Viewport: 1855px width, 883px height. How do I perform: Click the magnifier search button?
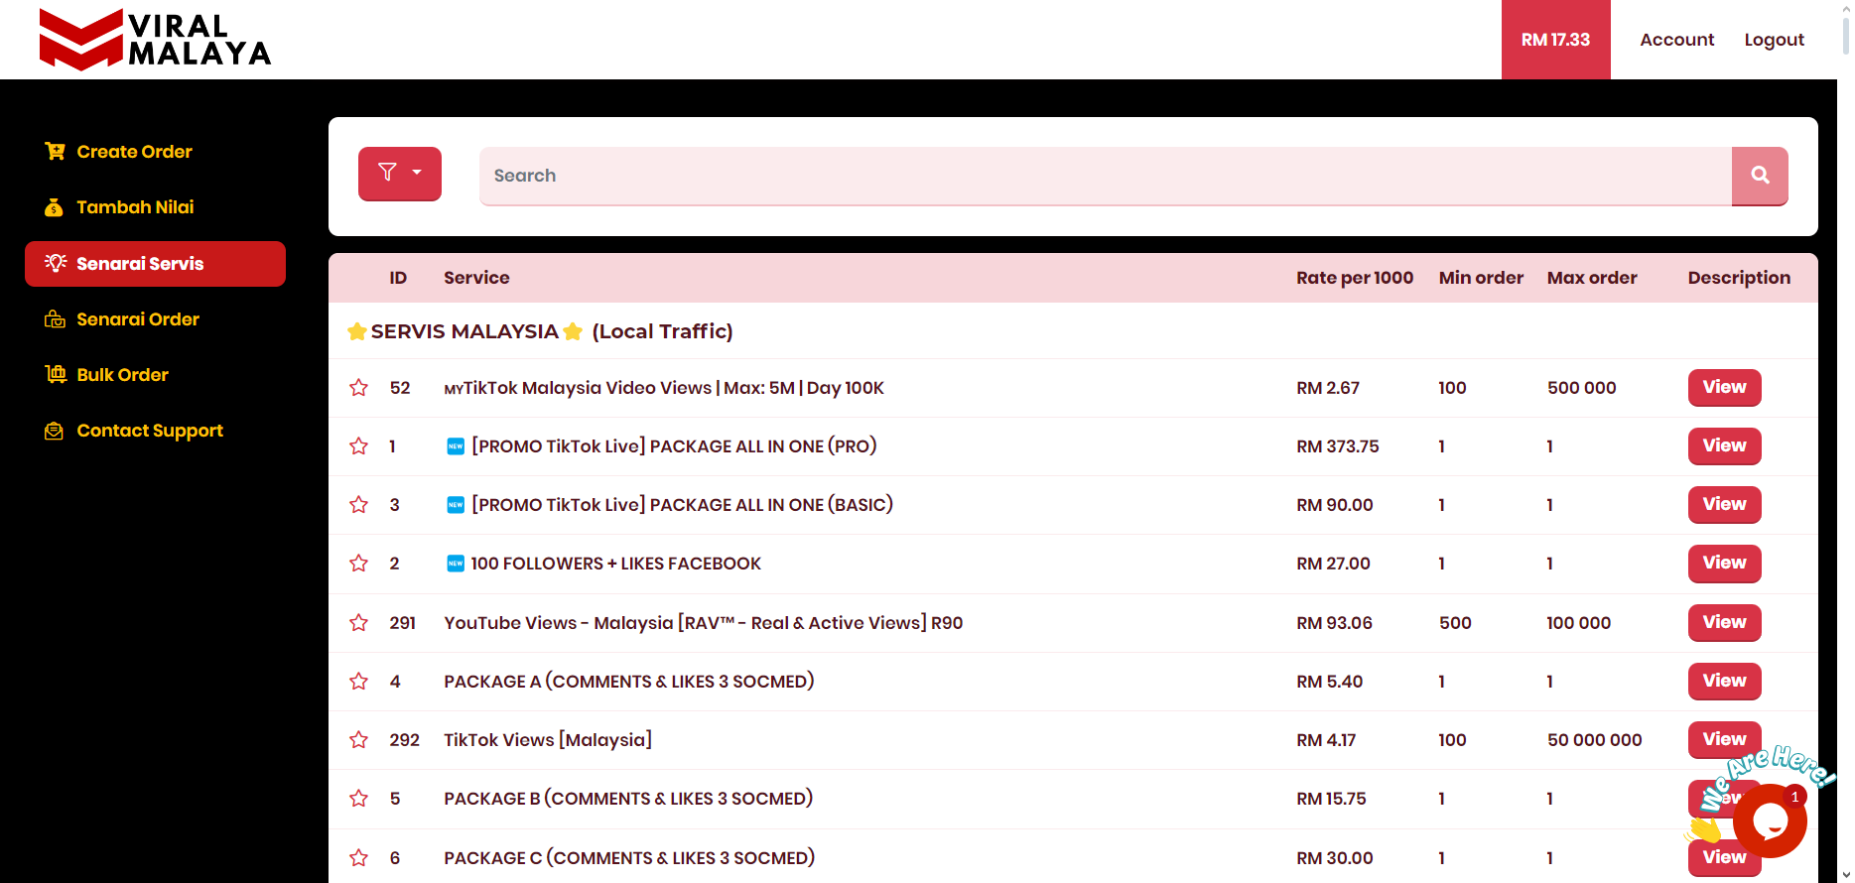pos(1760,176)
